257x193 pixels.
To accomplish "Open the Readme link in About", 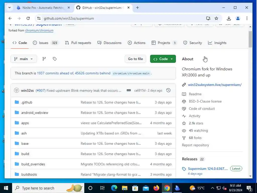I will point(195,94).
